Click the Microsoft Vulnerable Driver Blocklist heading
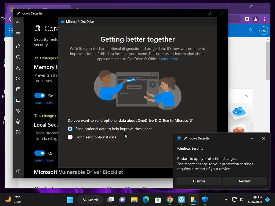Image resolution: width=275 pixels, height=206 pixels. pos(78,172)
